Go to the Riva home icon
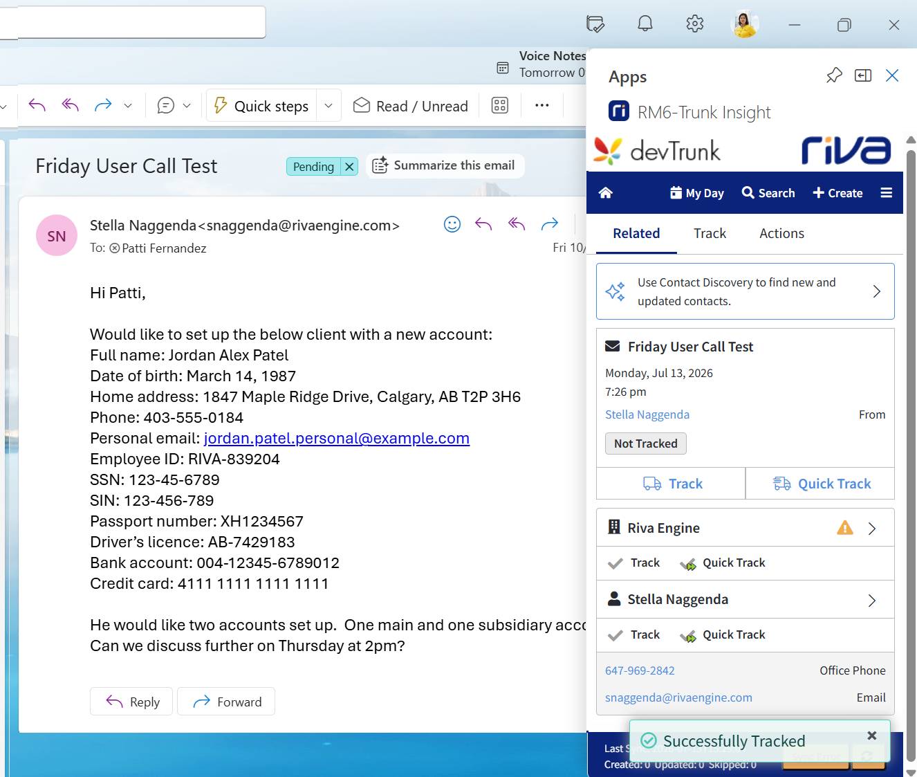917x777 pixels. (x=606, y=193)
